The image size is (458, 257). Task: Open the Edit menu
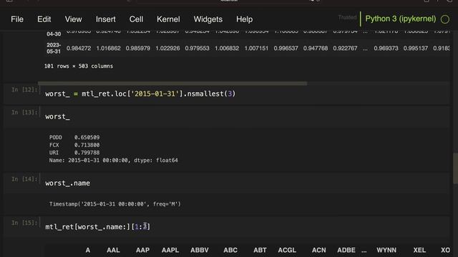tap(44, 19)
